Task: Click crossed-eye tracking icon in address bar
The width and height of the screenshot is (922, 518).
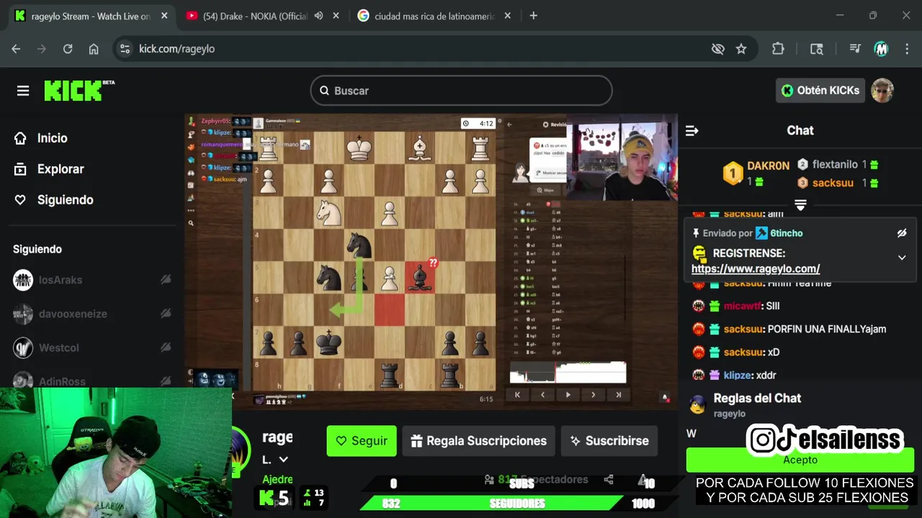Action: click(x=717, y=49)
